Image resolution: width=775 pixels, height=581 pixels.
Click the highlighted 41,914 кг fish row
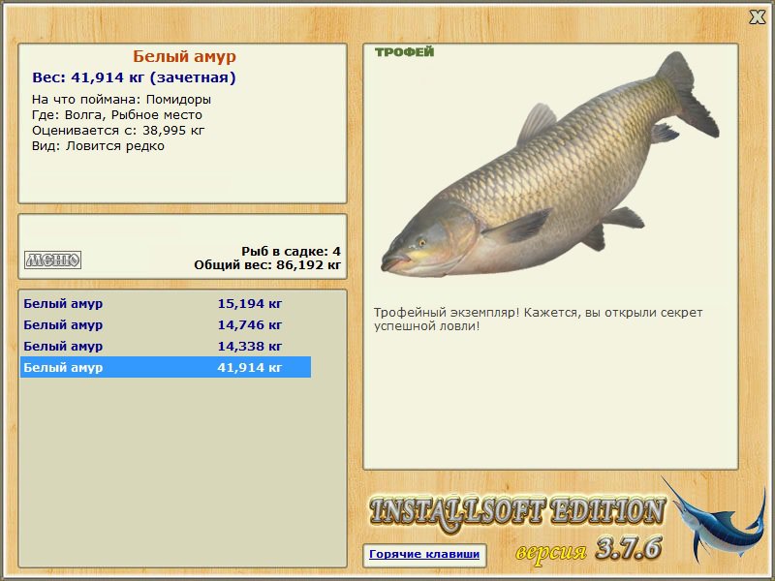(166, 367)
